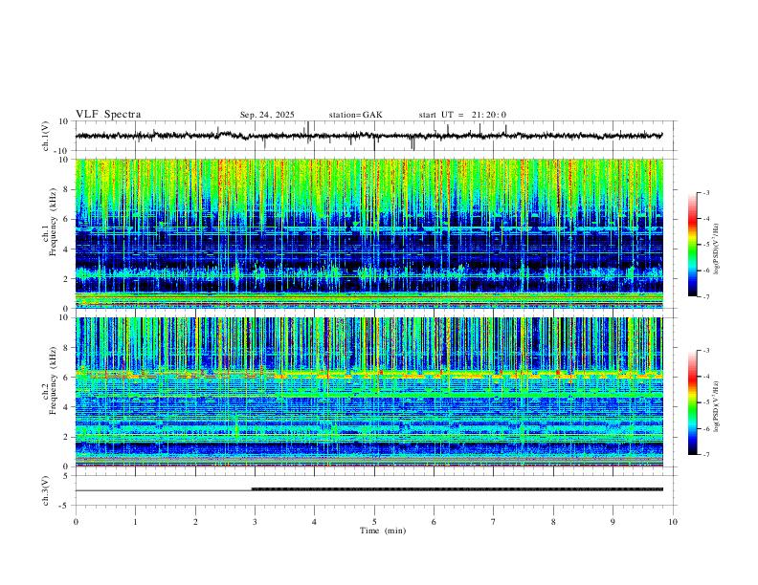Click the "ch.1(V)" waveform axis label
758x585 pixels.
[46, 136]
